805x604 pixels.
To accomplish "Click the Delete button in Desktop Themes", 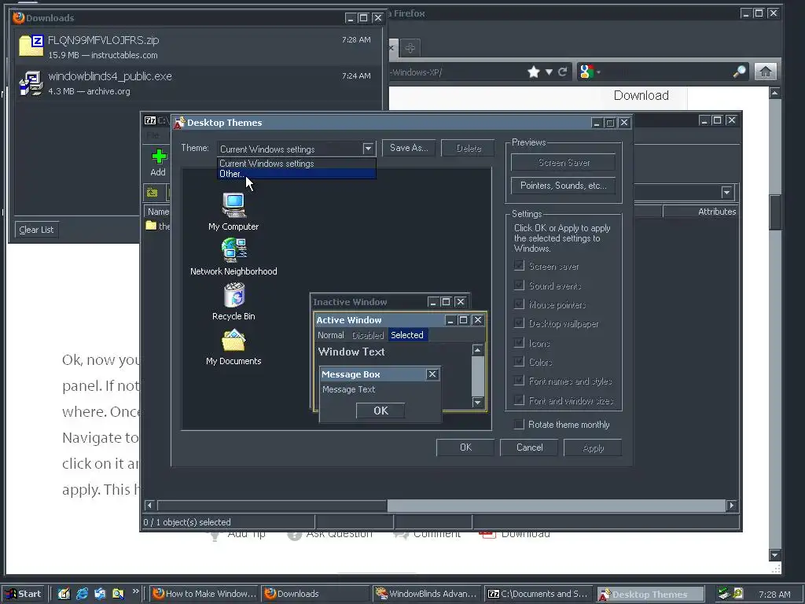I will tap(469, 148).
